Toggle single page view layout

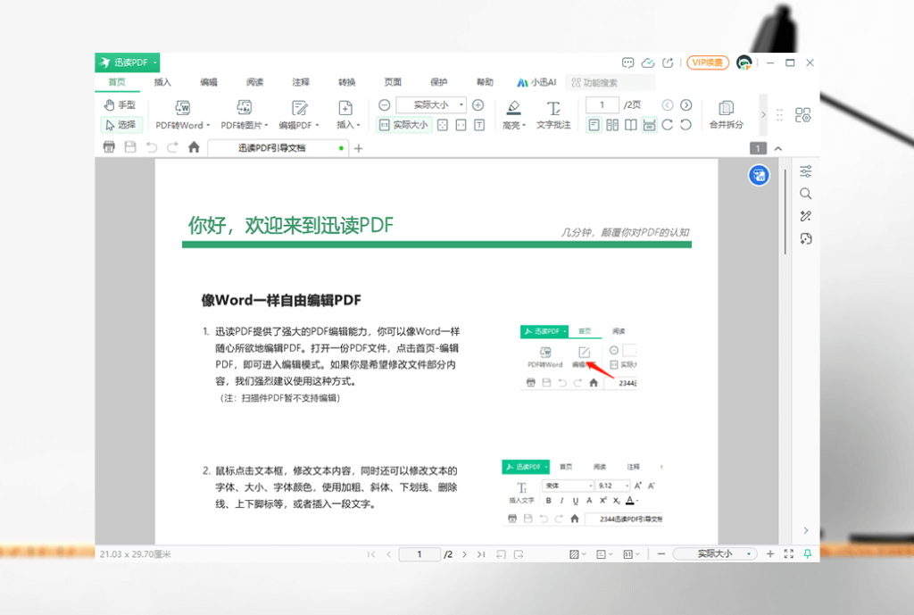coord(594,125)
